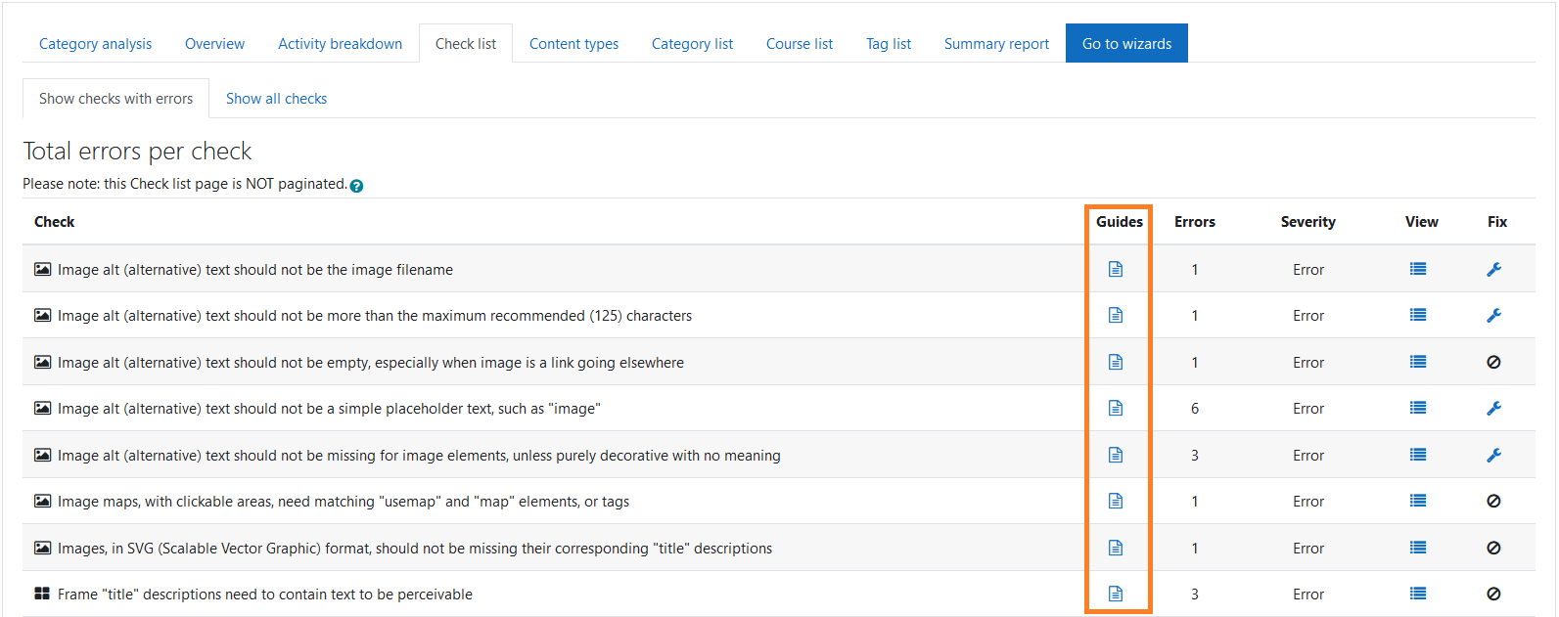Click Go to wizards button
The height and width of the screenshot is (617, 1559).
click(x=1126, y=44)
